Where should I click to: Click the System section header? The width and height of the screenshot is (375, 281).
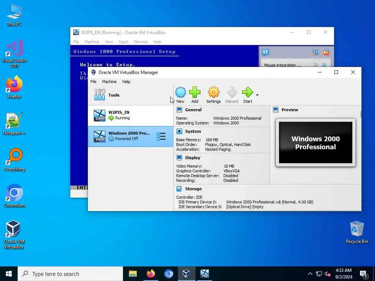193,131
